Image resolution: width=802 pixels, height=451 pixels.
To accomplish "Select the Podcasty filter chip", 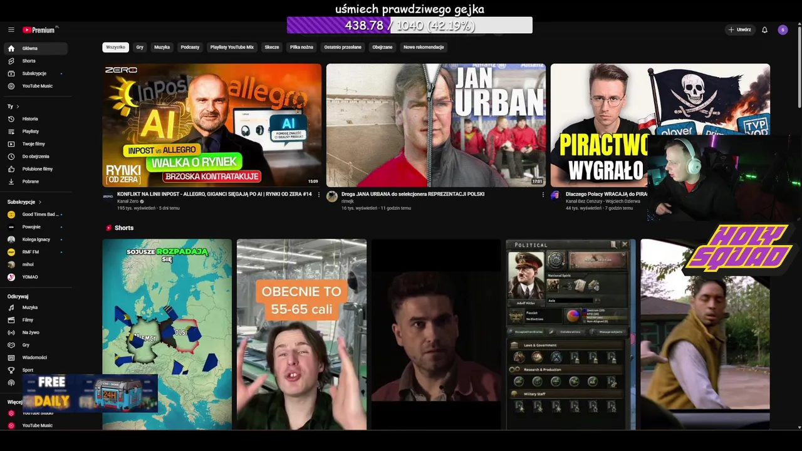I will pos(190,47).
